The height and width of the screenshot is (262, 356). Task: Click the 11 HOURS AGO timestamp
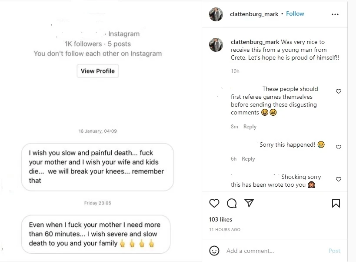(225, 229)
